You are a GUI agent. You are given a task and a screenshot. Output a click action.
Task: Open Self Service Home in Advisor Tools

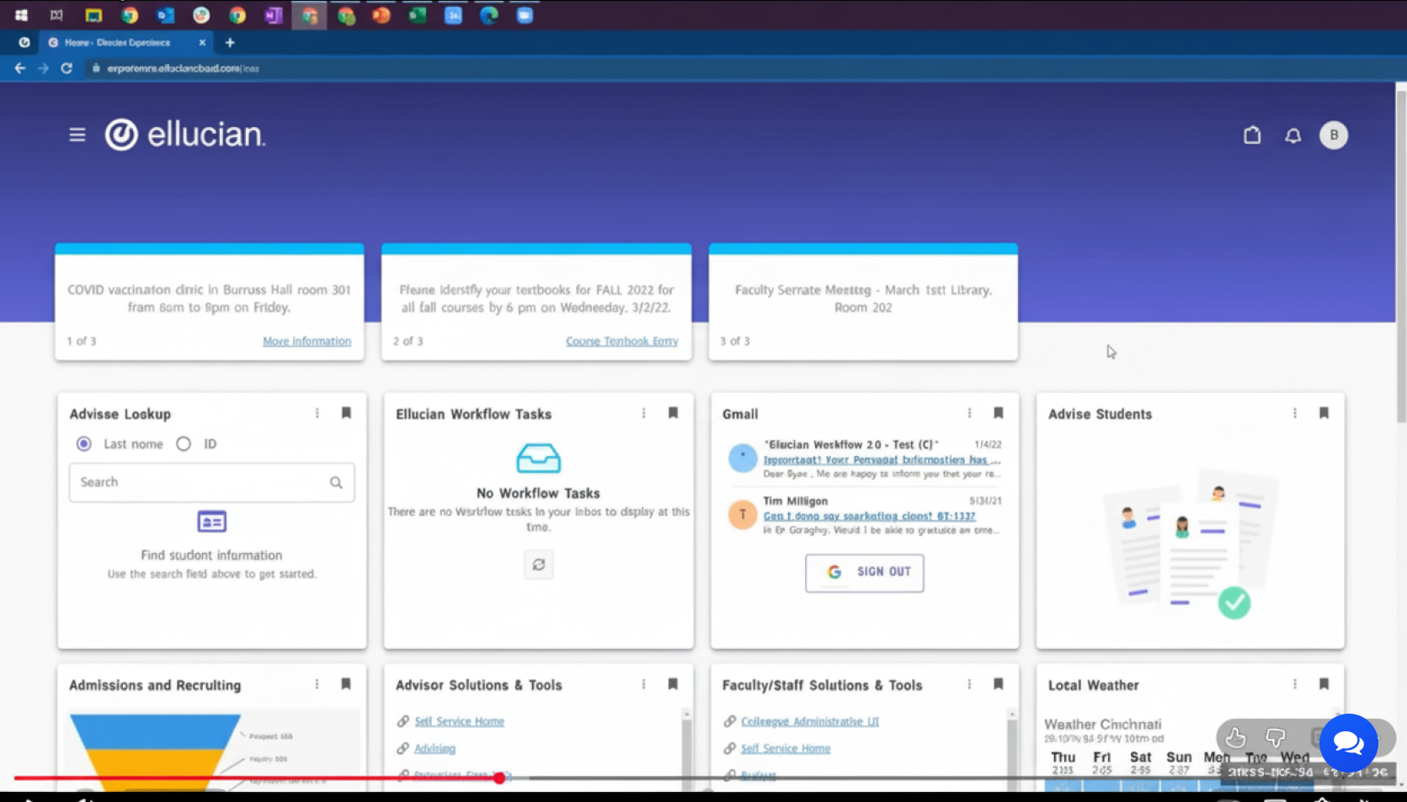[x=459, y=721]
